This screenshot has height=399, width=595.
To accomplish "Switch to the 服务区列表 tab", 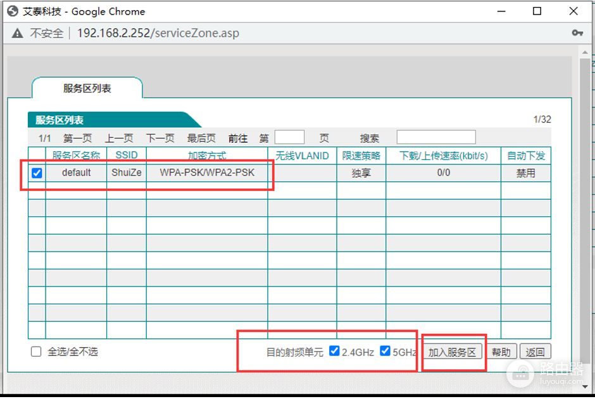I will tap(86, 90).
